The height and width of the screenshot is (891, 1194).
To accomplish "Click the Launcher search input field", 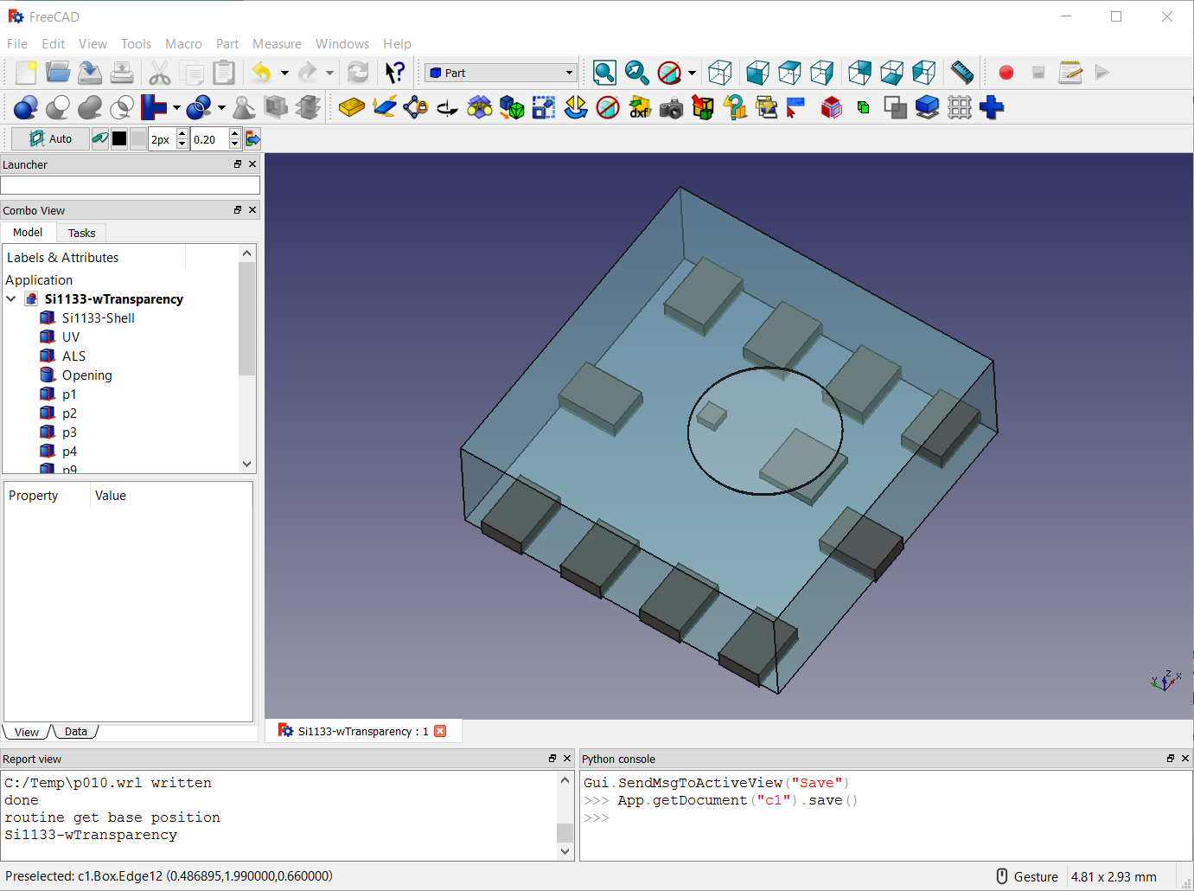I will 130,185.
